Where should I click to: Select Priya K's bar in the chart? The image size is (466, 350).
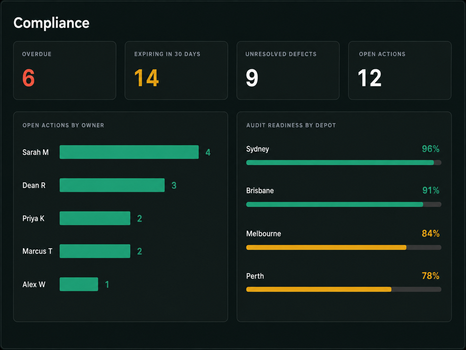click(95, 218)
